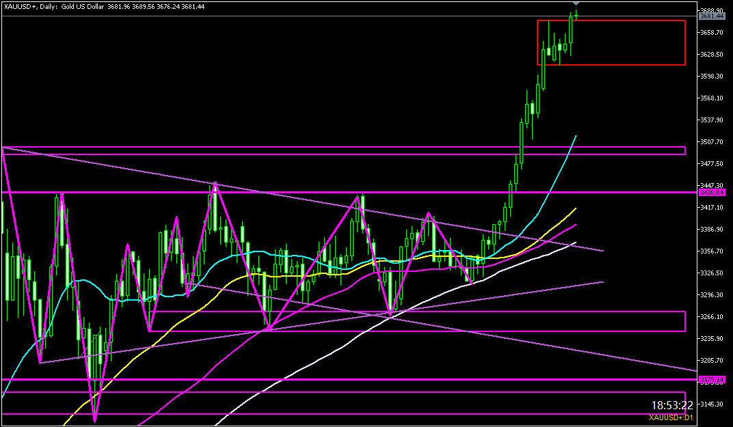Click the magenta 3179.14 price level tag

[x=711, y=379]
